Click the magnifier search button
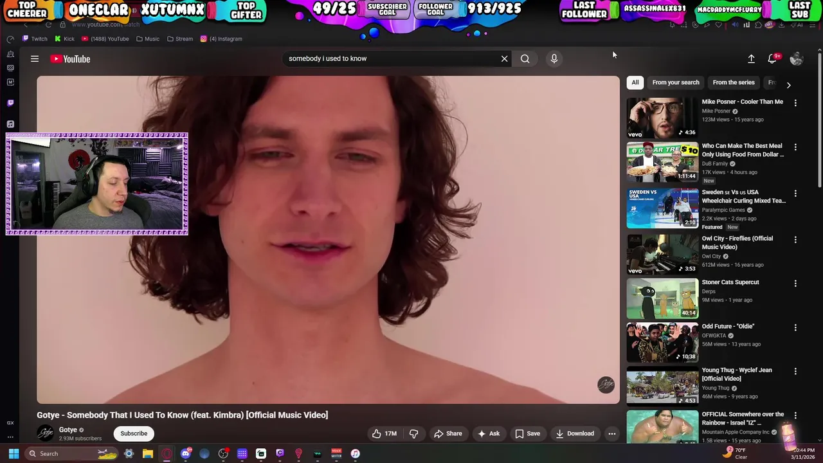Image resolution: width=823 pixels, height=463 pixels. click(525, 59)
